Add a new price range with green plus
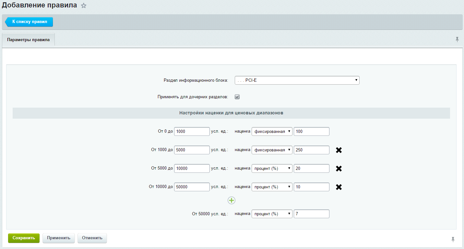The image size is (464, 249). (231, 201)
